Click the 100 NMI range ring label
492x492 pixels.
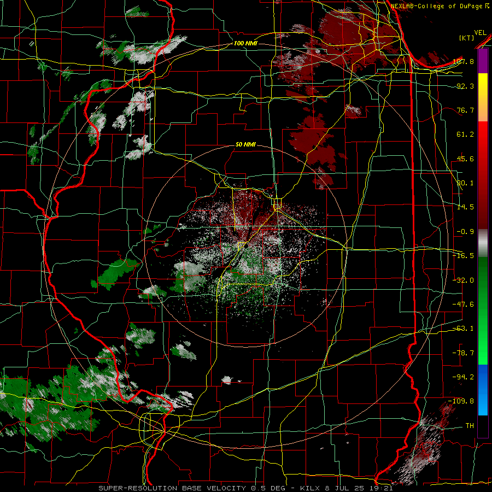[x=245, y=43]
